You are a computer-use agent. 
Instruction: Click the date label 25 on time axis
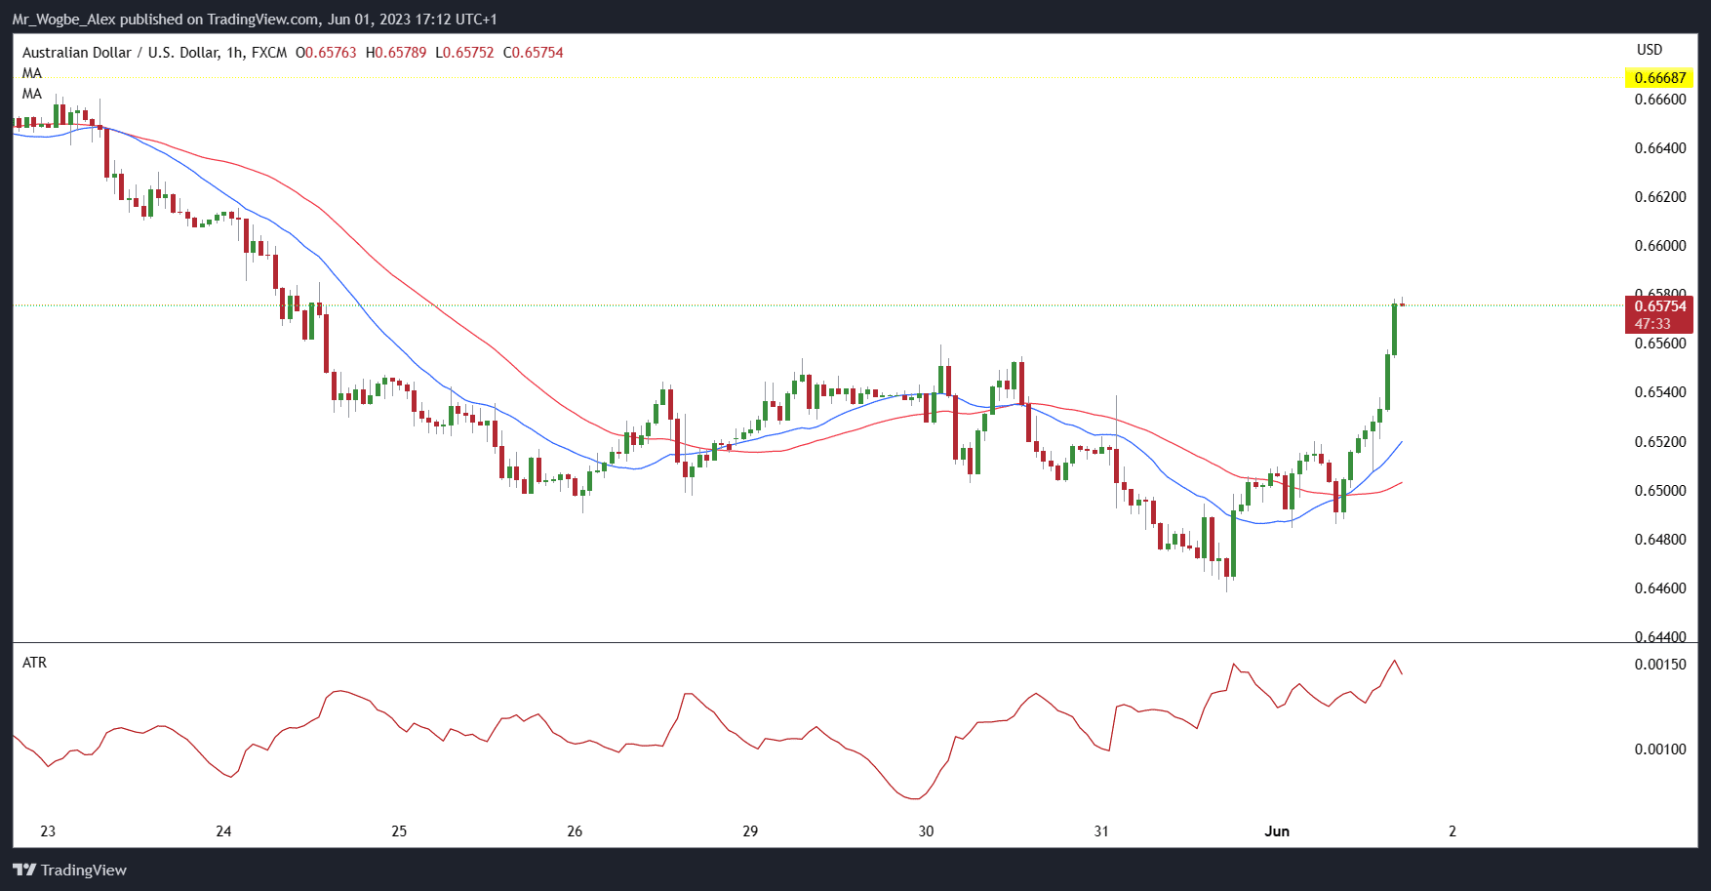pos(399,831)
